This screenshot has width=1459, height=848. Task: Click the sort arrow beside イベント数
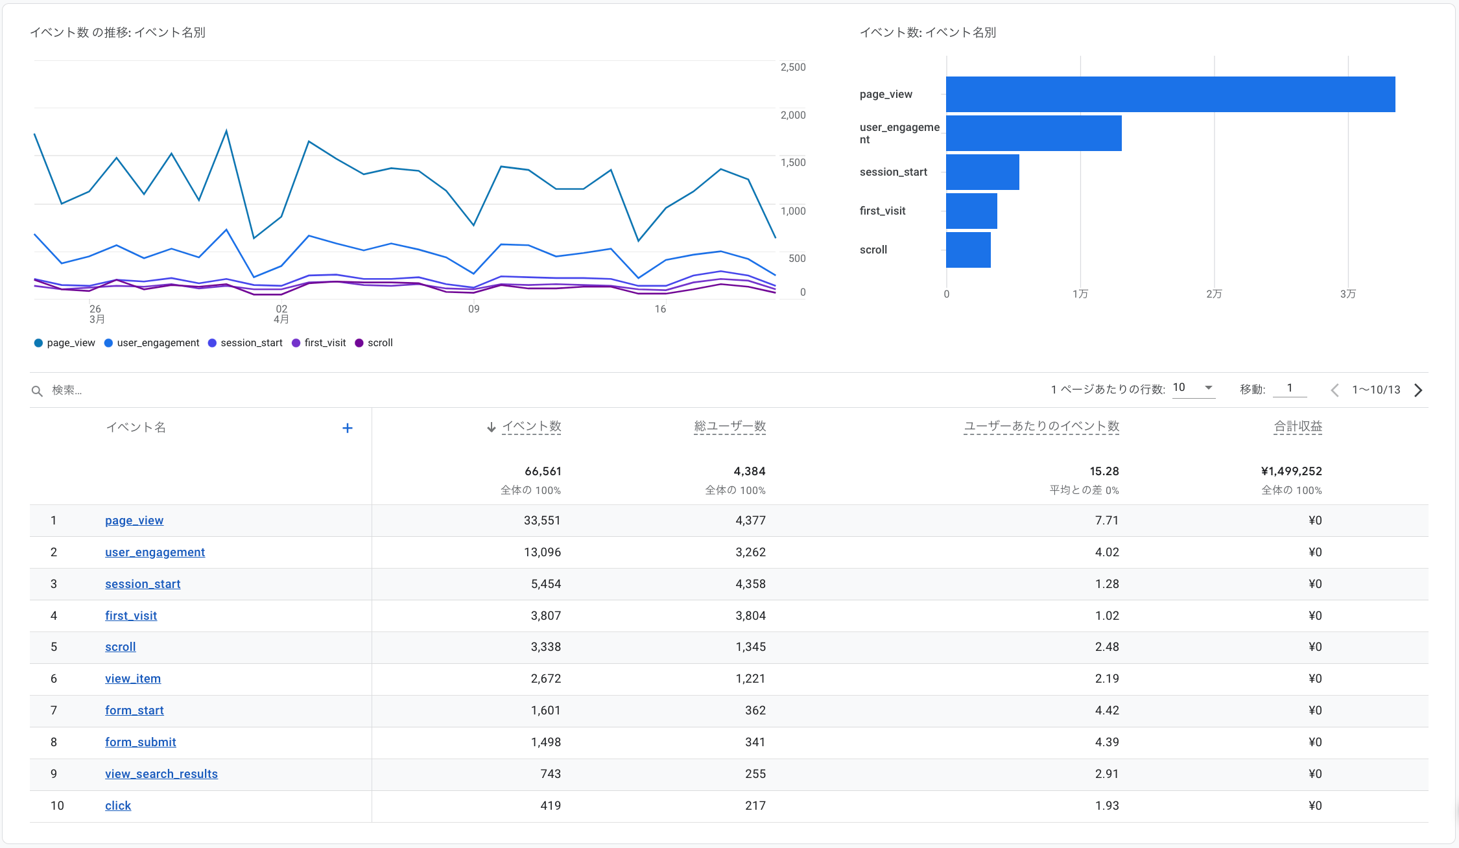(491, 427)
